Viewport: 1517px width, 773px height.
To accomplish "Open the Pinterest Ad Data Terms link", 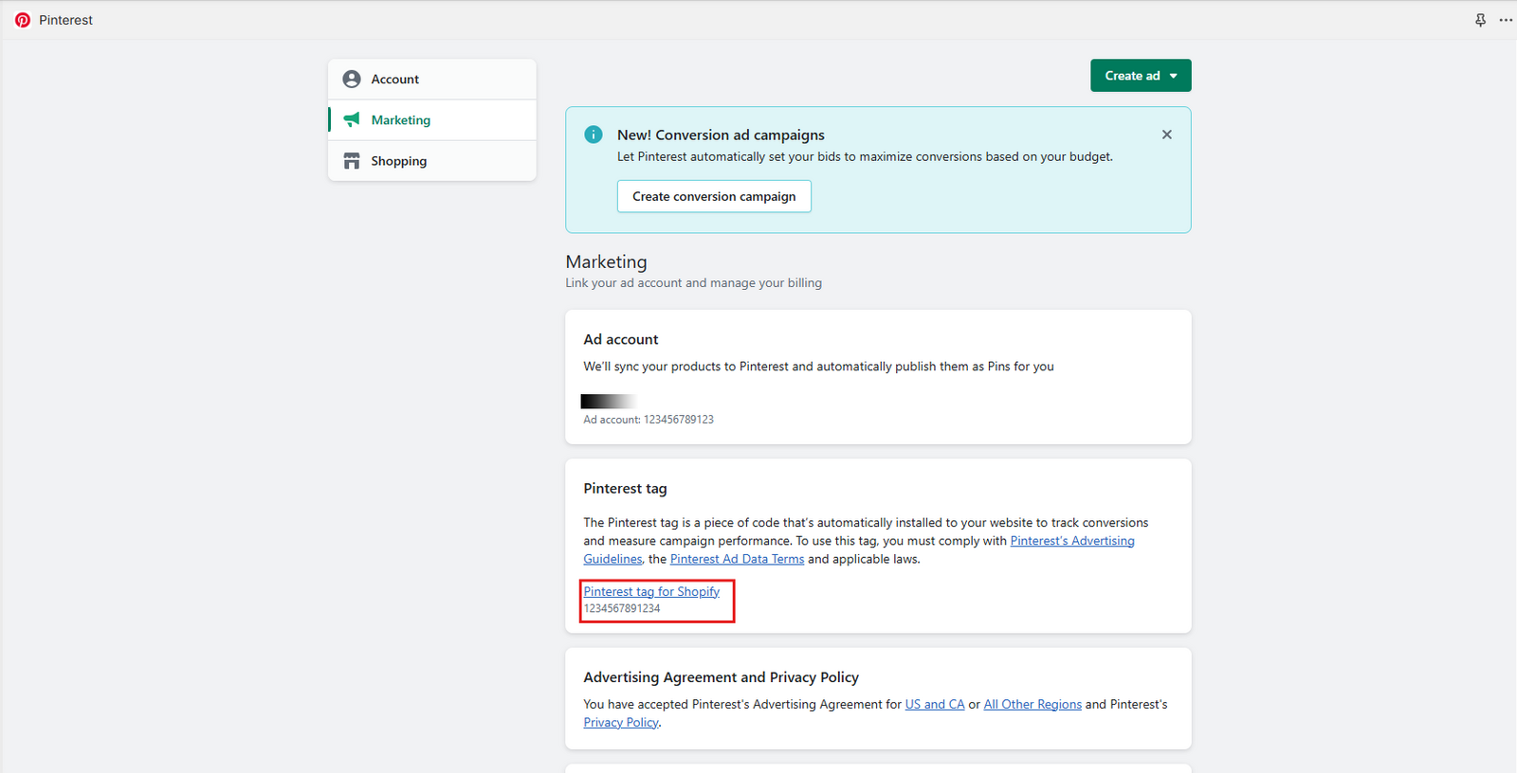I will (737, 559).
